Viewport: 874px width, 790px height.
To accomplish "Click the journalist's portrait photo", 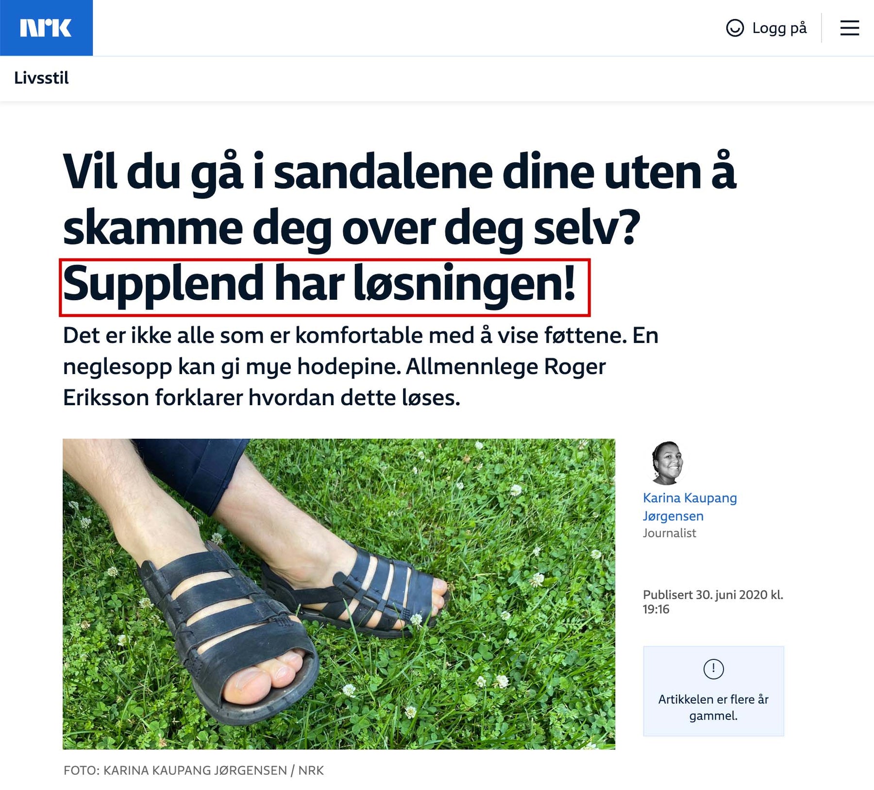I will point(667,463).
